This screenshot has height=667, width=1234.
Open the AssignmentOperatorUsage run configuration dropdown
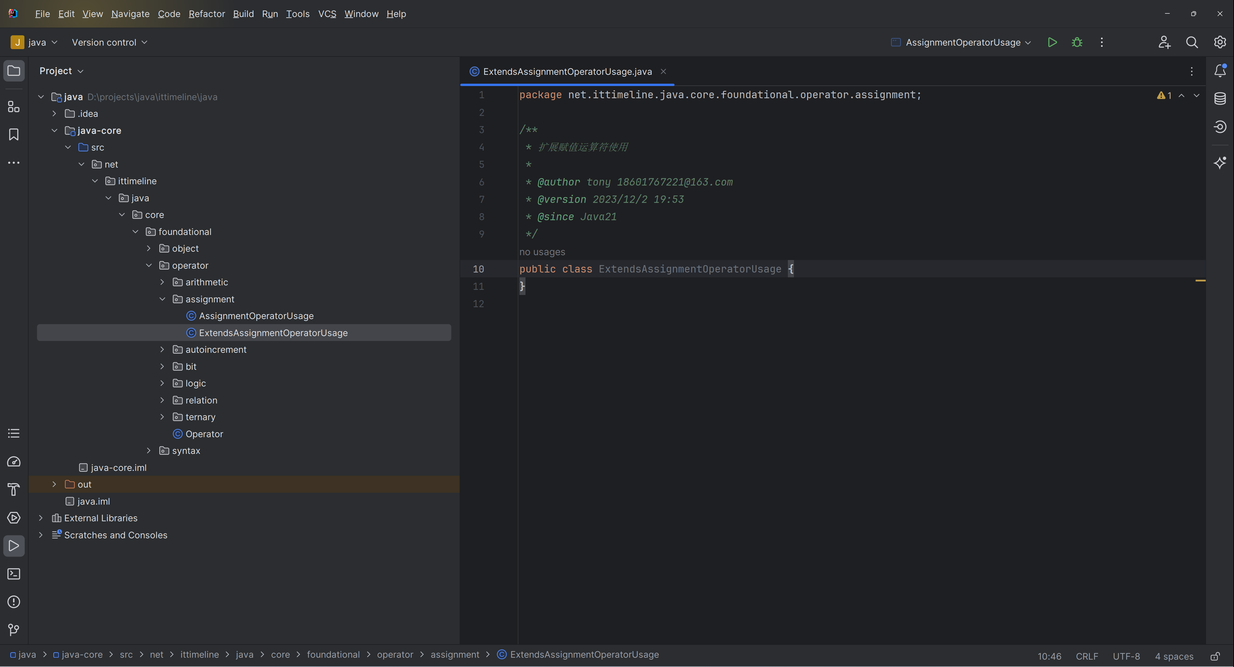[960, 42]
